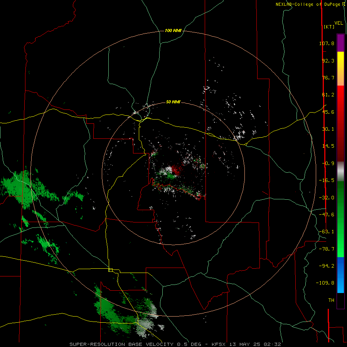The image size is (347, 347).
Task: Select the -109.8 velocity scale value
Action: tap(325, 283)
